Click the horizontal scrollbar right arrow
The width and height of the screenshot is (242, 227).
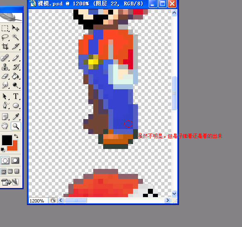[167, 200]
